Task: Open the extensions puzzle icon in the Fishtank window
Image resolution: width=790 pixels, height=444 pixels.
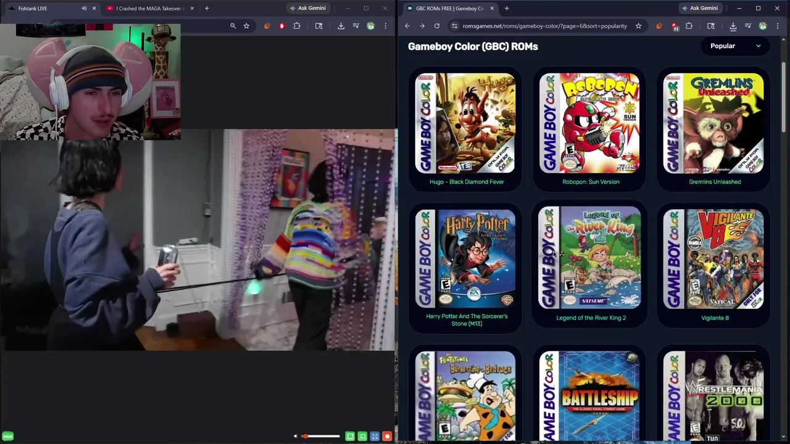Action: [x=297, y=26]
